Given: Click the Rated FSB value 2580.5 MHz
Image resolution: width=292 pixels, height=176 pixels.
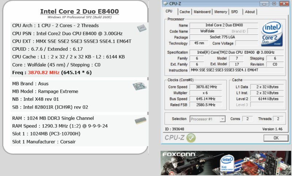Looking at the screenshot, I should point(206,105).
